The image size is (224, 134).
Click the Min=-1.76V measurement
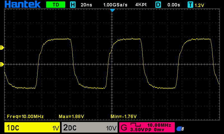123,116
